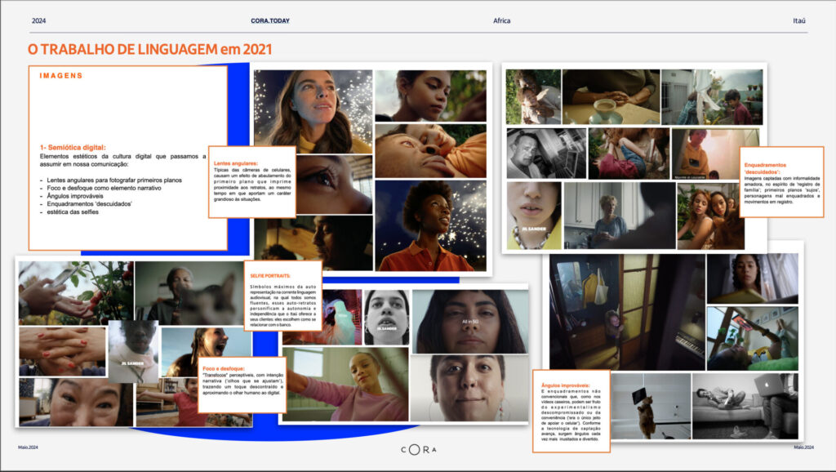Select the Semiótica digital heading
This screenshot has height=472, width=836.
(73, 147)
